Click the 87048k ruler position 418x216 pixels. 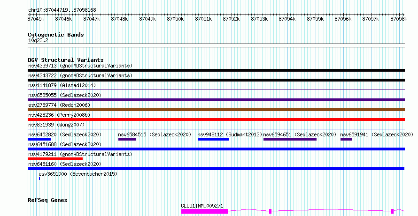point(119,19)
